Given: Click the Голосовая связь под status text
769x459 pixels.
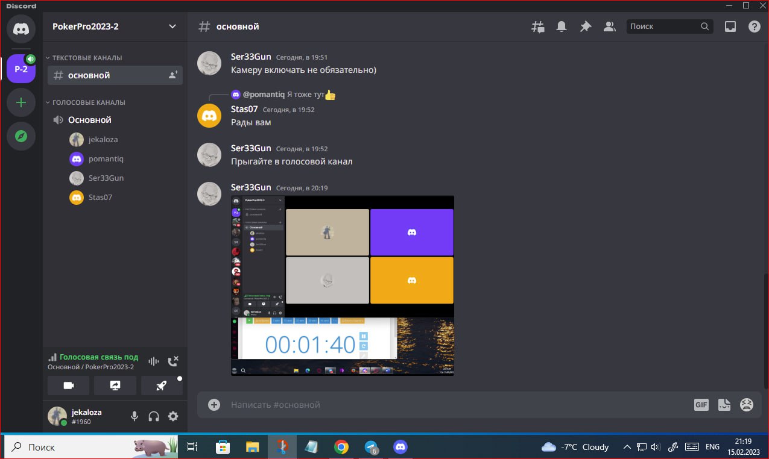Looking at the screenshot, I should 99,357.
